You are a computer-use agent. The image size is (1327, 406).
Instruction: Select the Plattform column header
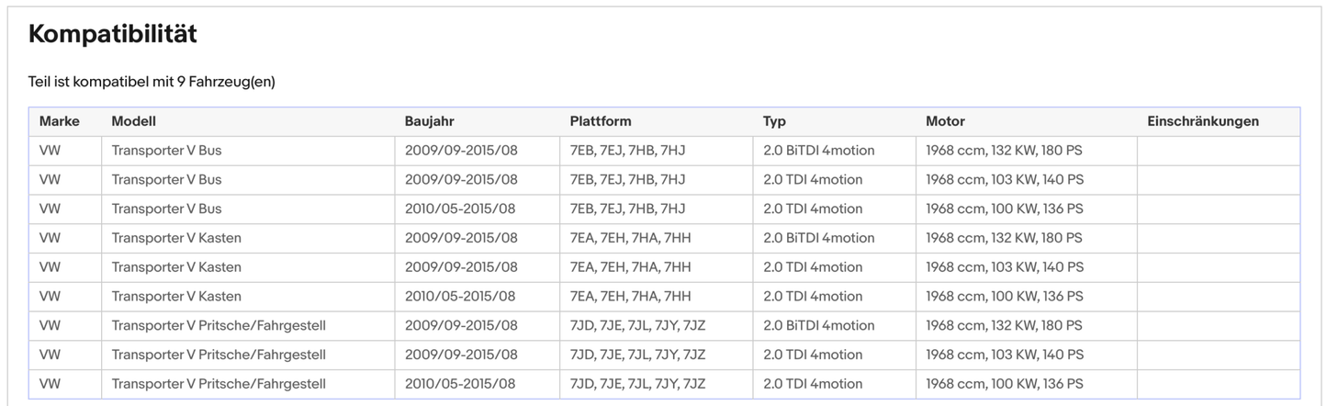[x=600, y=121]
